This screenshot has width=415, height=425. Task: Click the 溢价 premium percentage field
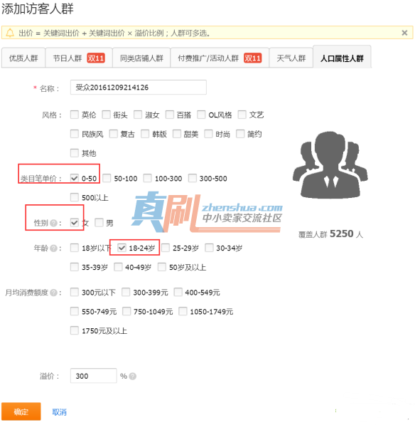(93, 376)
